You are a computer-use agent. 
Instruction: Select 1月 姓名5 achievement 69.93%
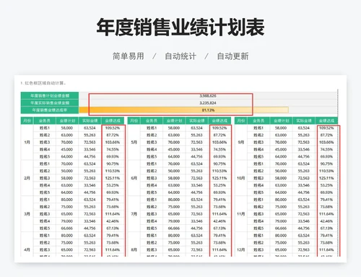coord(113,157)
